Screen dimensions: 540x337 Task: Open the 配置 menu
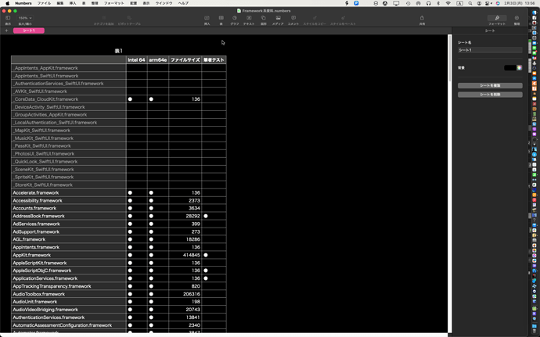point(134,3)
